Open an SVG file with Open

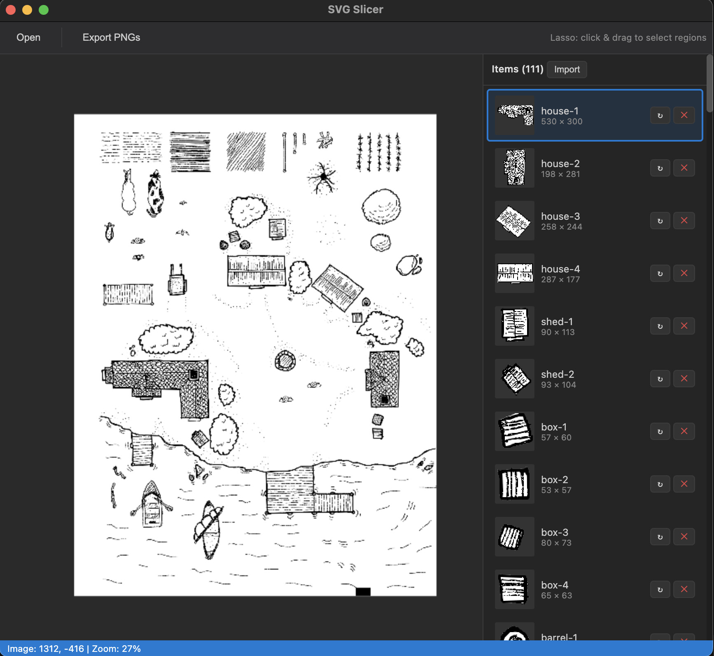click(28, 37)
